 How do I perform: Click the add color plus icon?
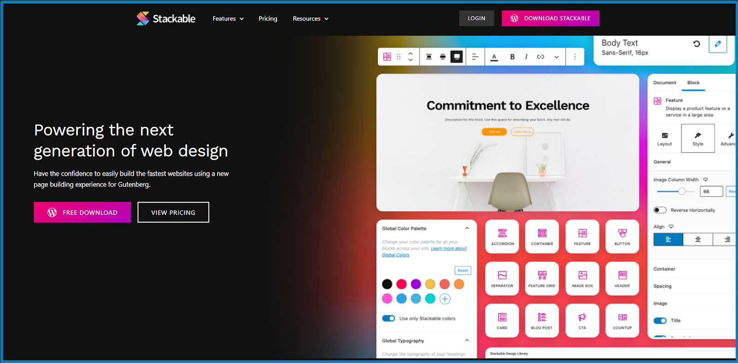tap(445, 299)
